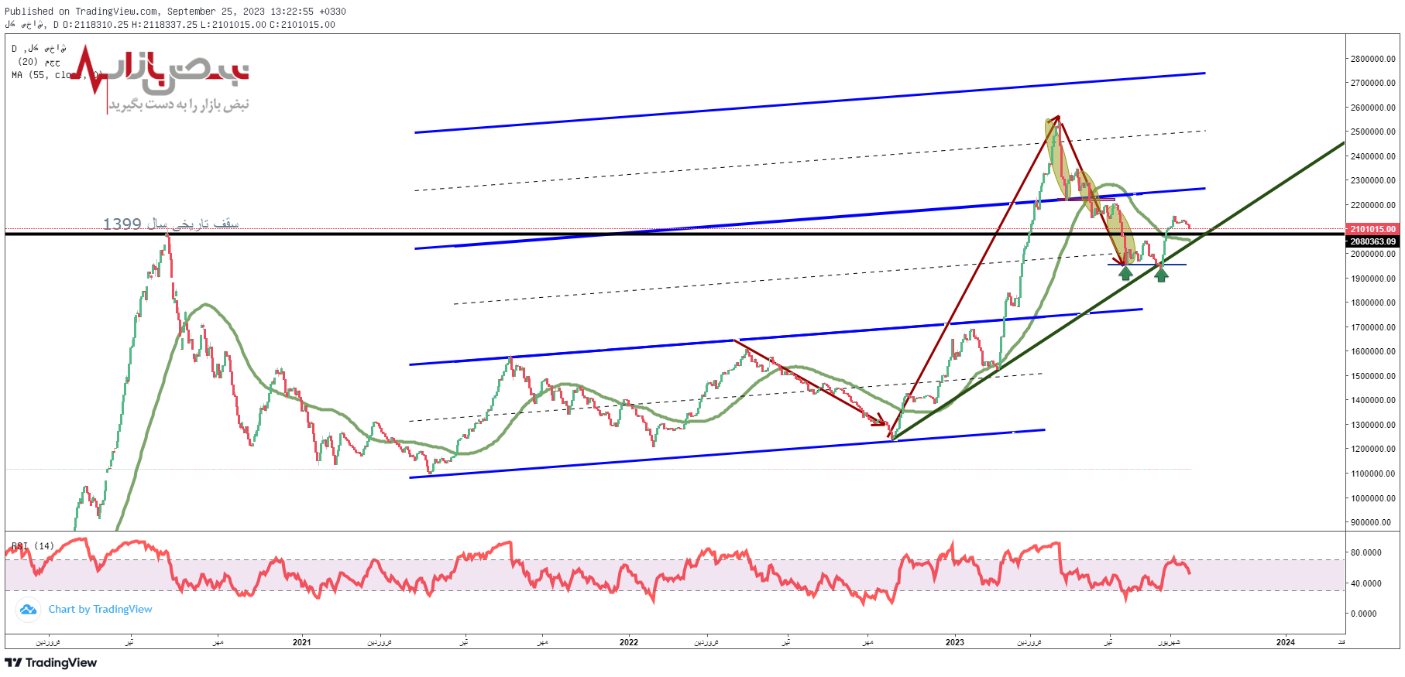
Task: Click the شهریور month label on time axis
Action: 1169,642
